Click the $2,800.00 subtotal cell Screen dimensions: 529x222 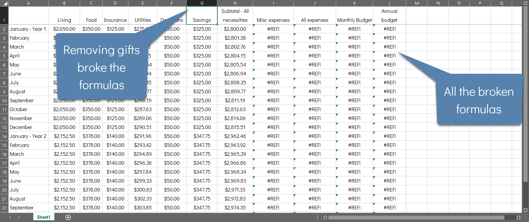click(x=235, y=29)
